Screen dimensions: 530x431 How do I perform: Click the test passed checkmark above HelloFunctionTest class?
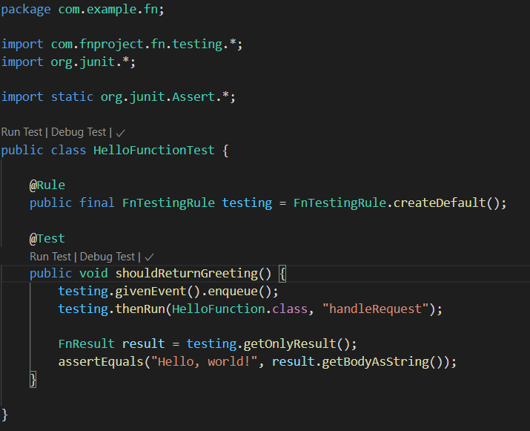click(121, 132)
